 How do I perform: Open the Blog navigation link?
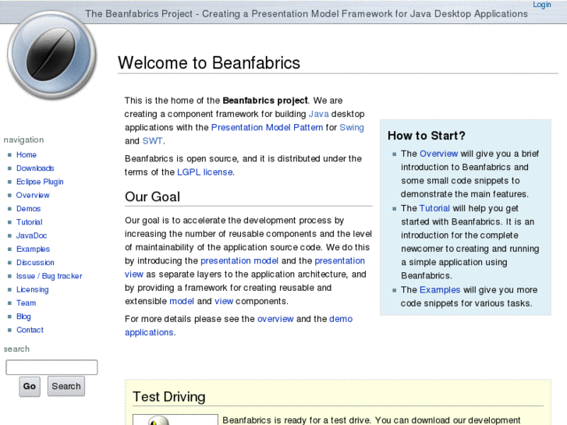23,317
